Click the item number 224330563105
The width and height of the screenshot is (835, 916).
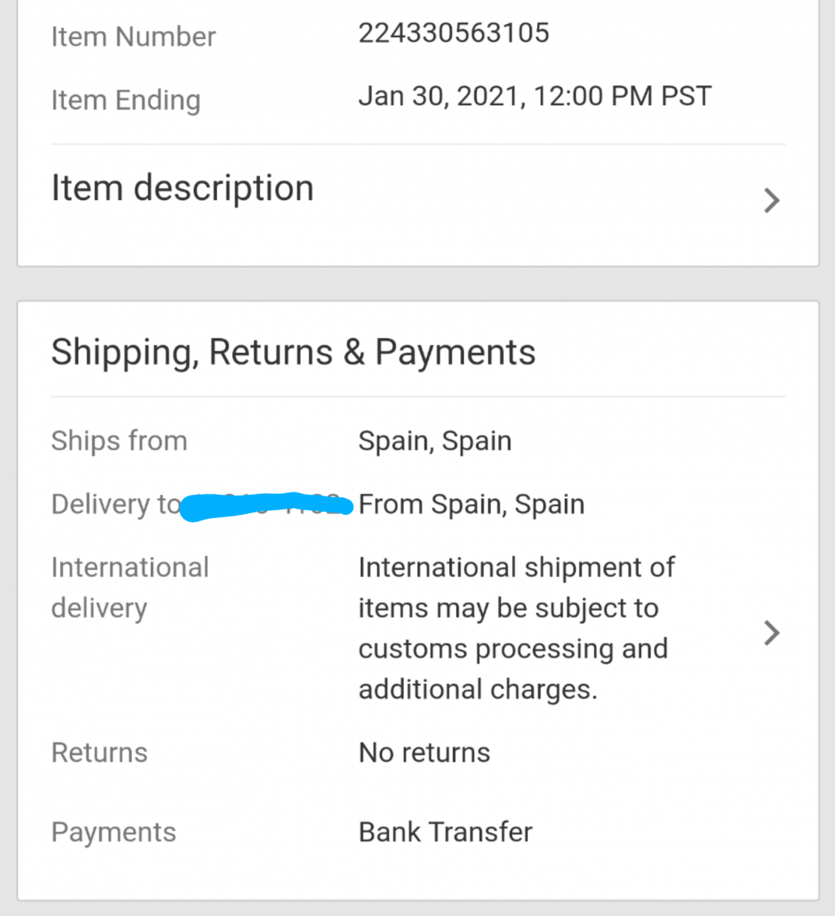[x=454, y=33]
